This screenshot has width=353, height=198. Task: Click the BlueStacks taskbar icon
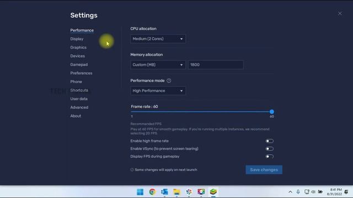213,192
